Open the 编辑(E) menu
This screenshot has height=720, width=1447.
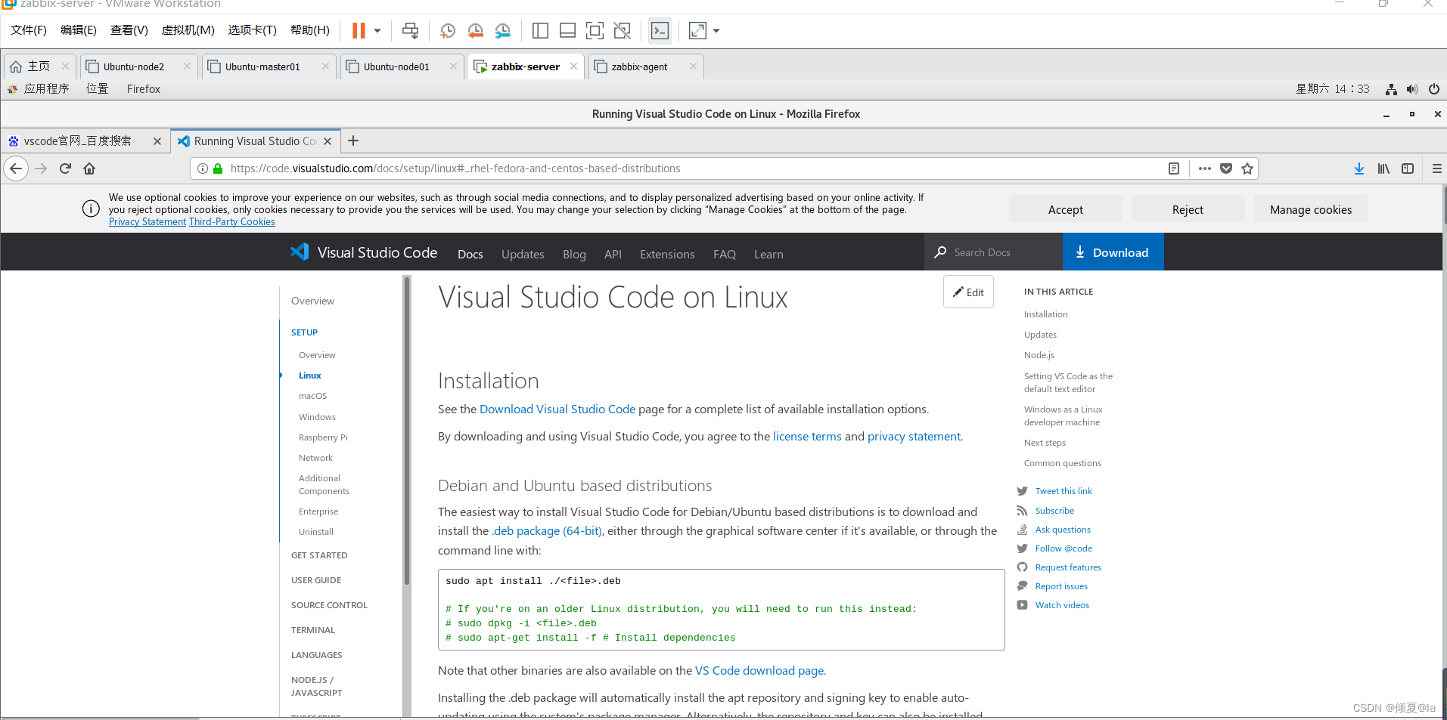[x=79, y=30]
